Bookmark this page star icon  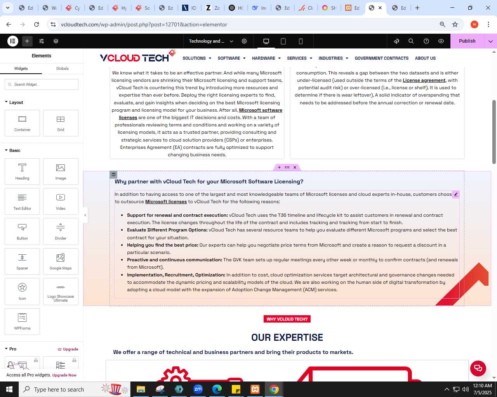[x=455, y=24]
